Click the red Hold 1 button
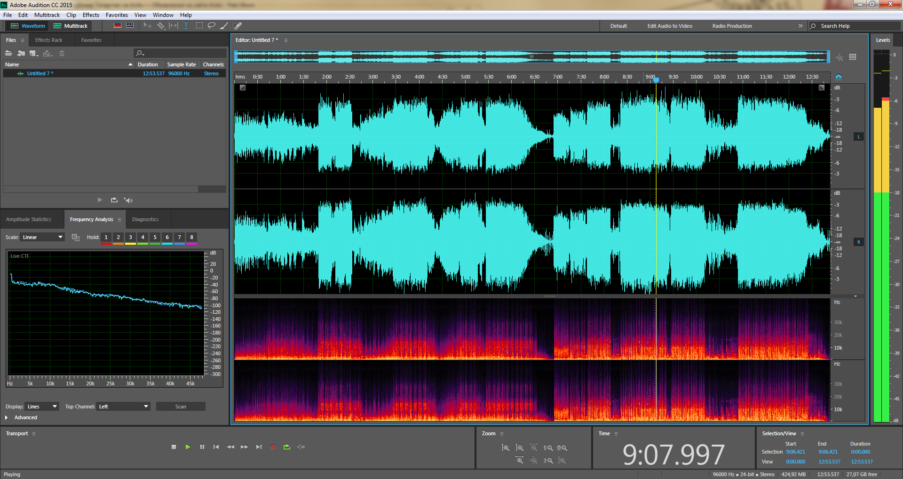This screenshot has width=903, height=479. (x=106, y=238)
